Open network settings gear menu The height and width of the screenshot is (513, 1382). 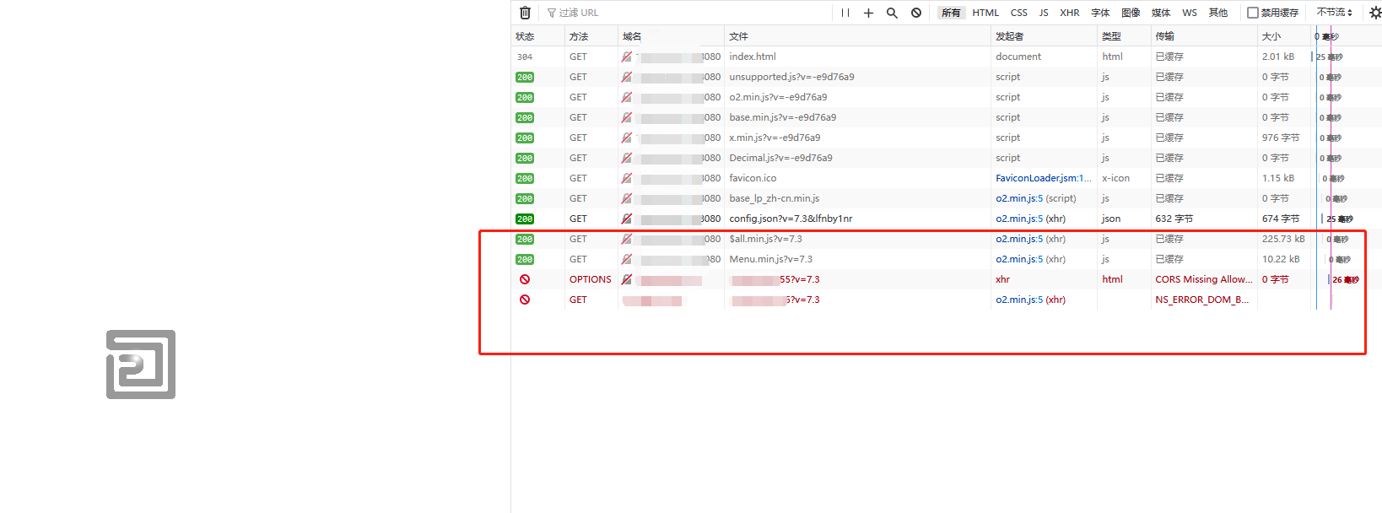click(x=1375, y=13)
